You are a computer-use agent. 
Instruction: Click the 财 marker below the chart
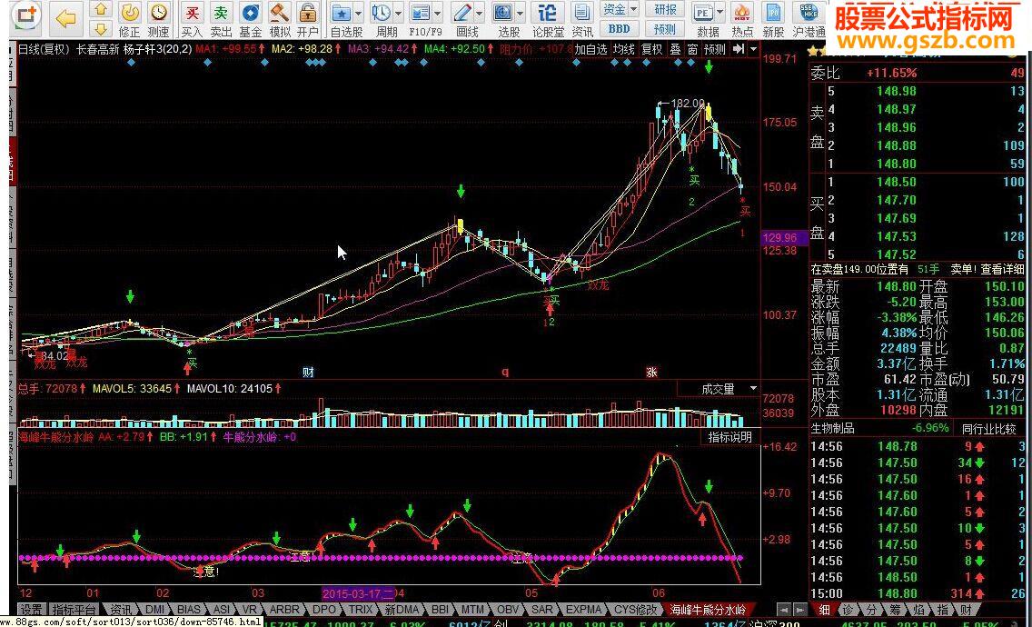[307, 373]
